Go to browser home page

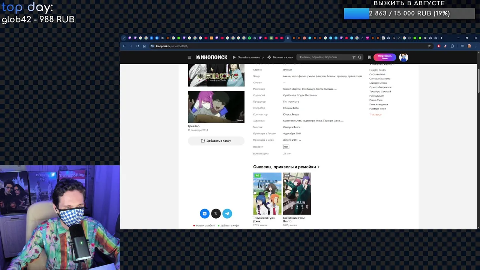pos(144,46)
